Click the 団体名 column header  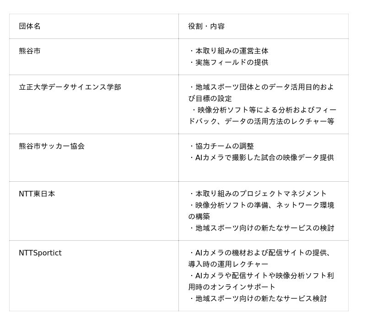(x=30, y=27)
